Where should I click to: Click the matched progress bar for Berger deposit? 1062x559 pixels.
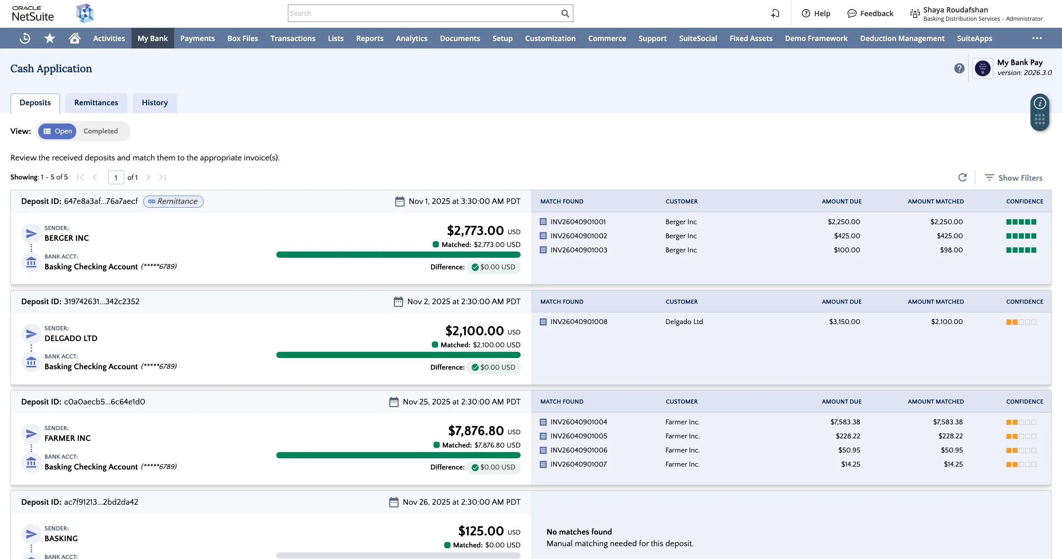coord(398,254)
